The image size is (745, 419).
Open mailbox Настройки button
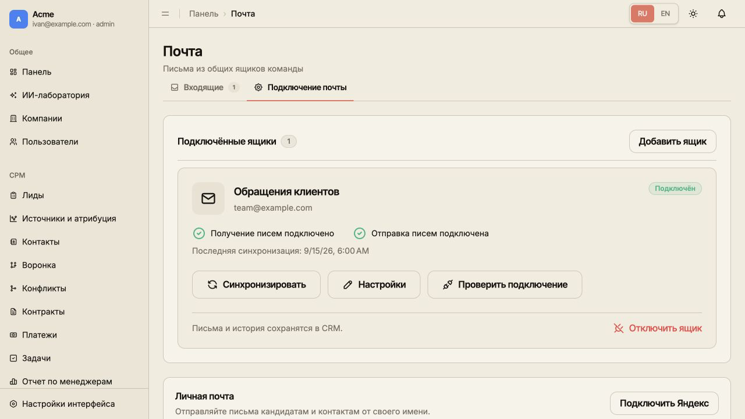point(374,285)
